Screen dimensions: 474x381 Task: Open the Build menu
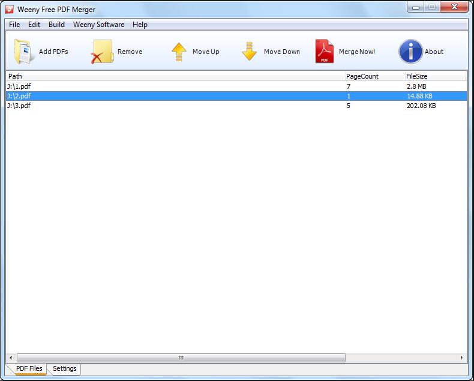point(57,25)
